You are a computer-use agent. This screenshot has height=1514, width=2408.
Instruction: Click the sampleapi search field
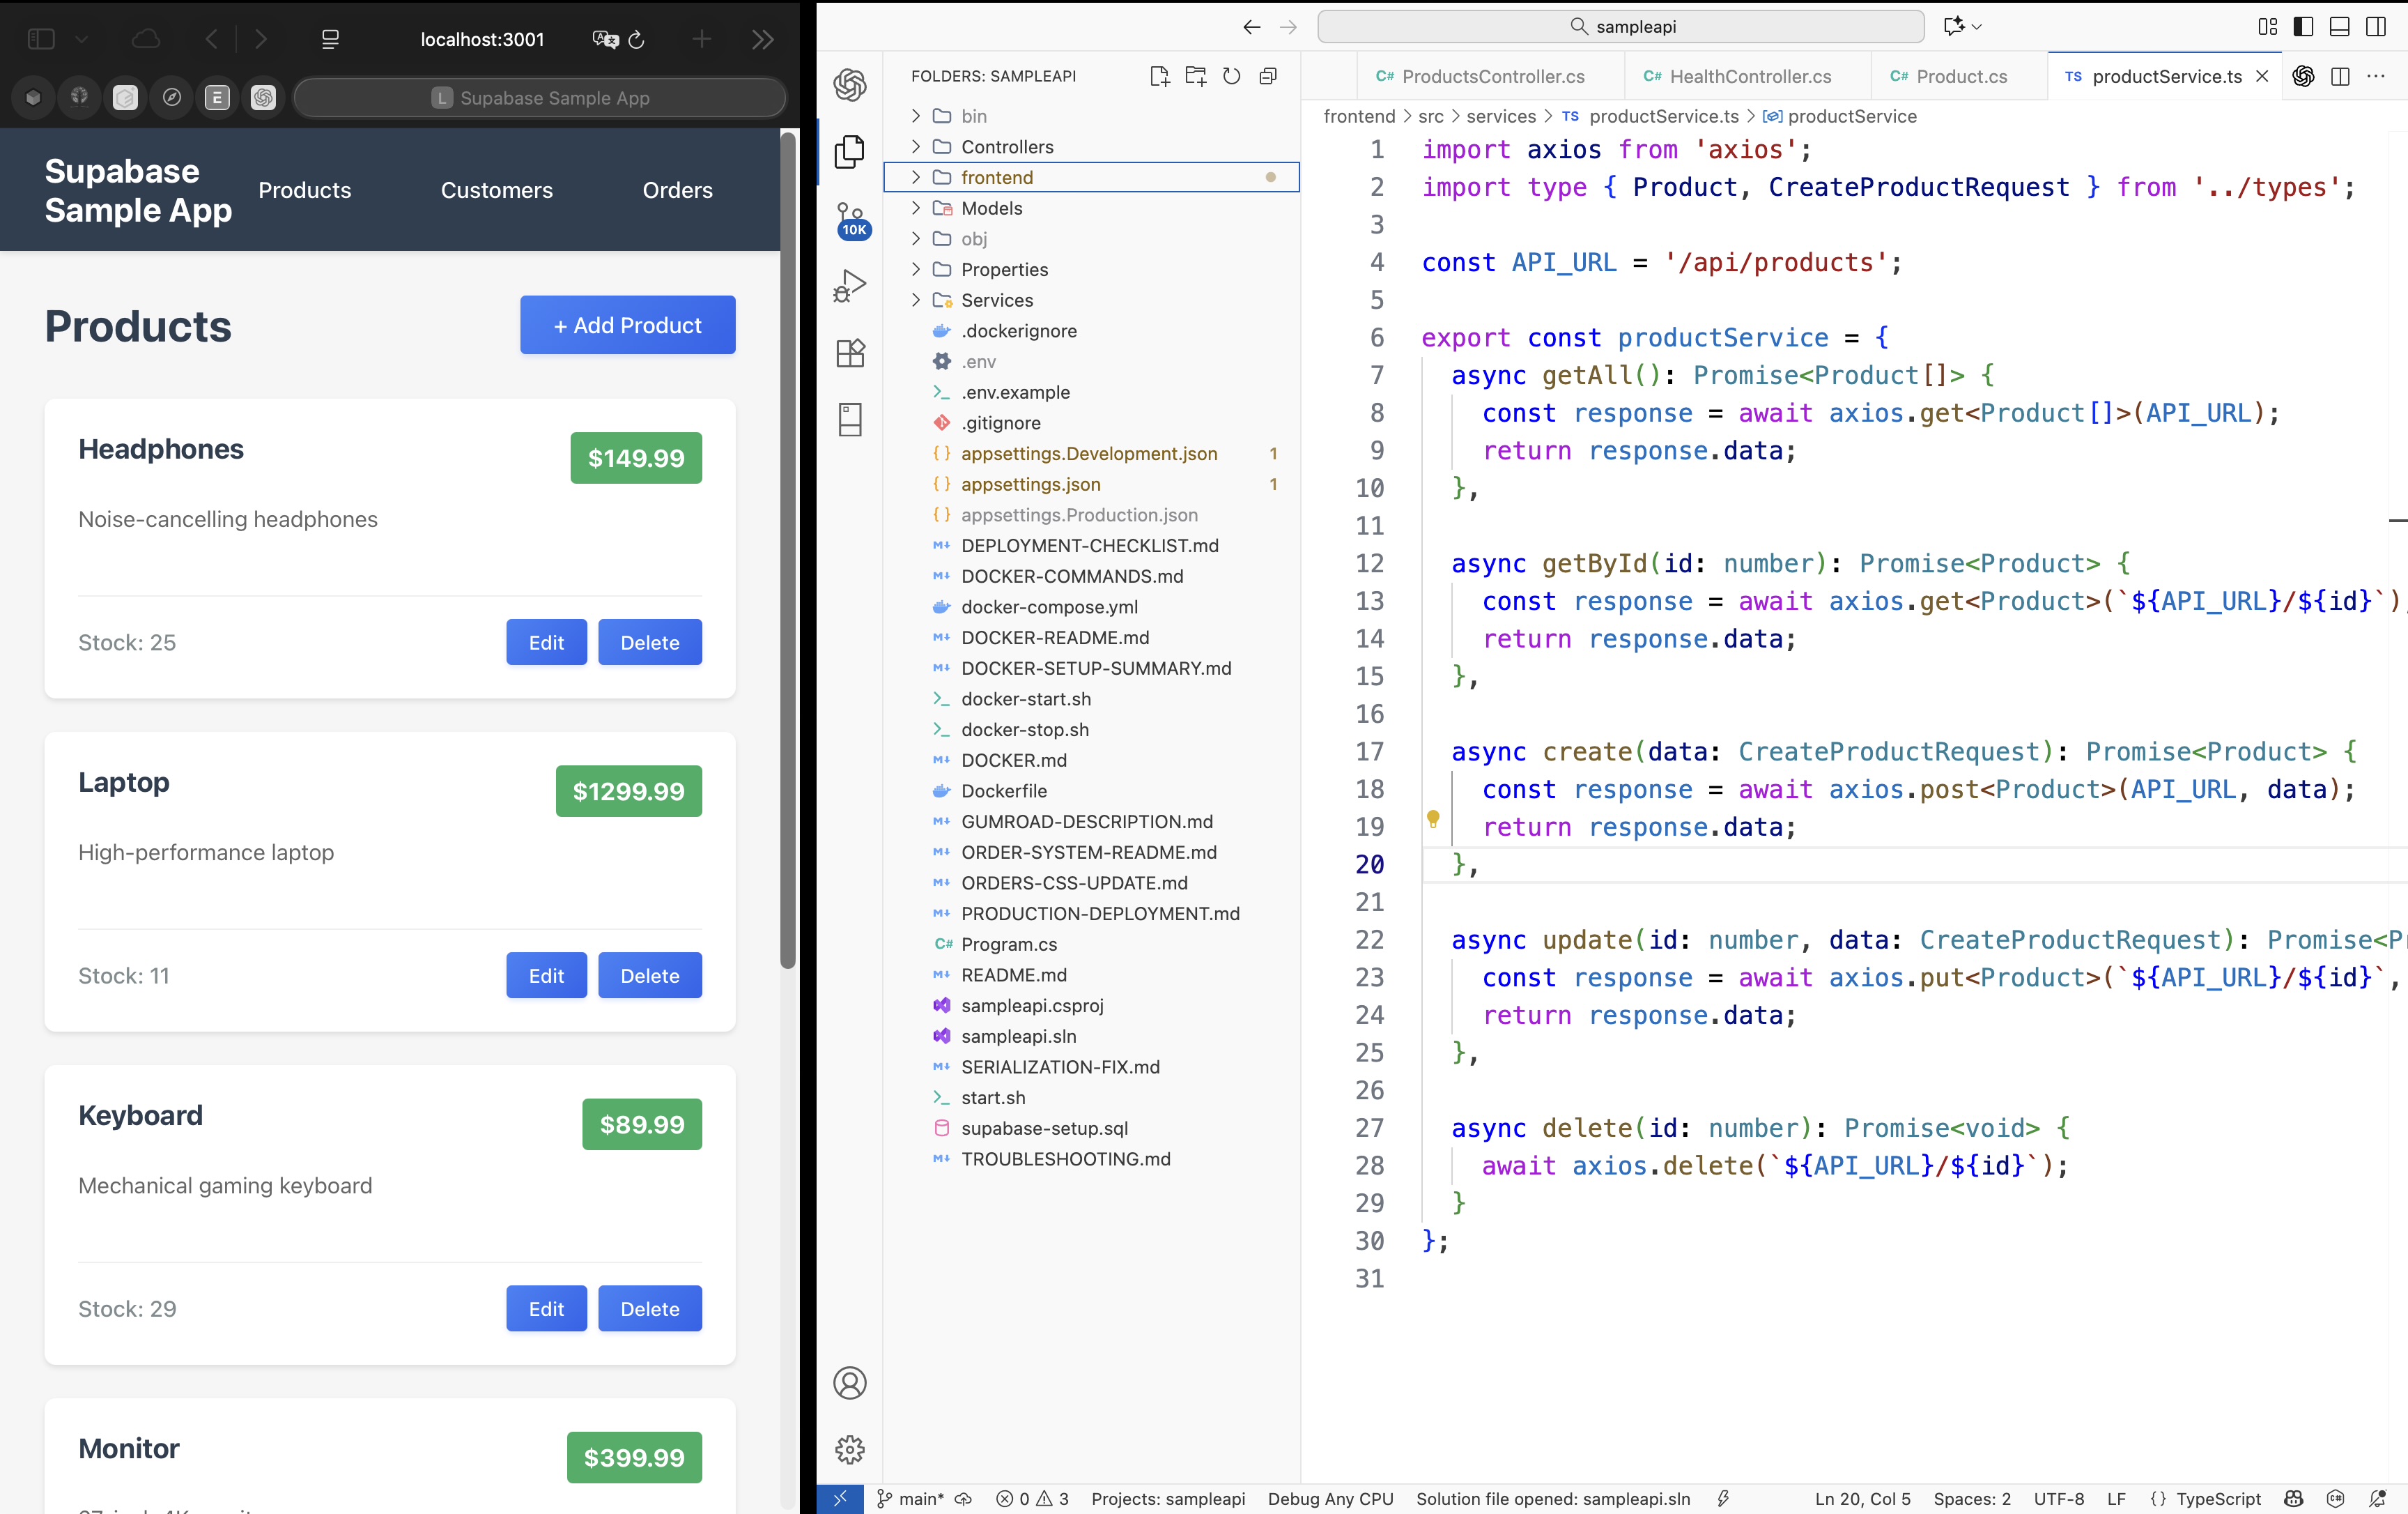1621,26
